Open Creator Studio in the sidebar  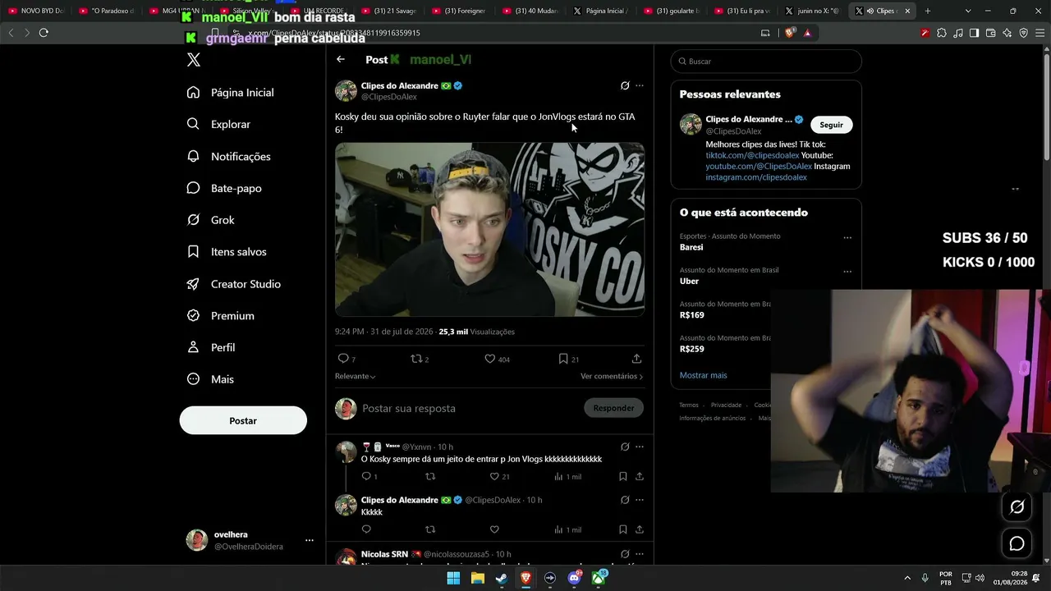tap(234, 284)
